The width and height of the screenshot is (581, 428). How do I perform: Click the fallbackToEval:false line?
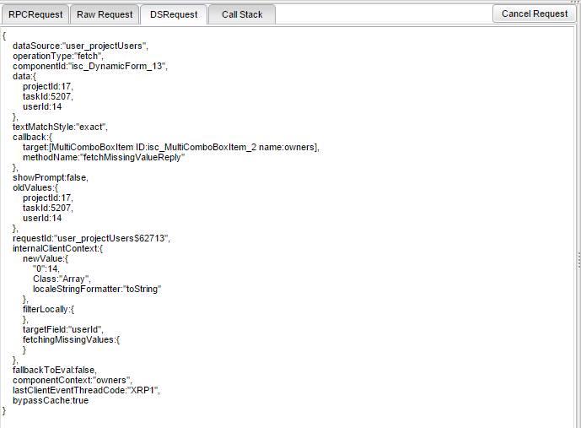[x=54, y=370]
